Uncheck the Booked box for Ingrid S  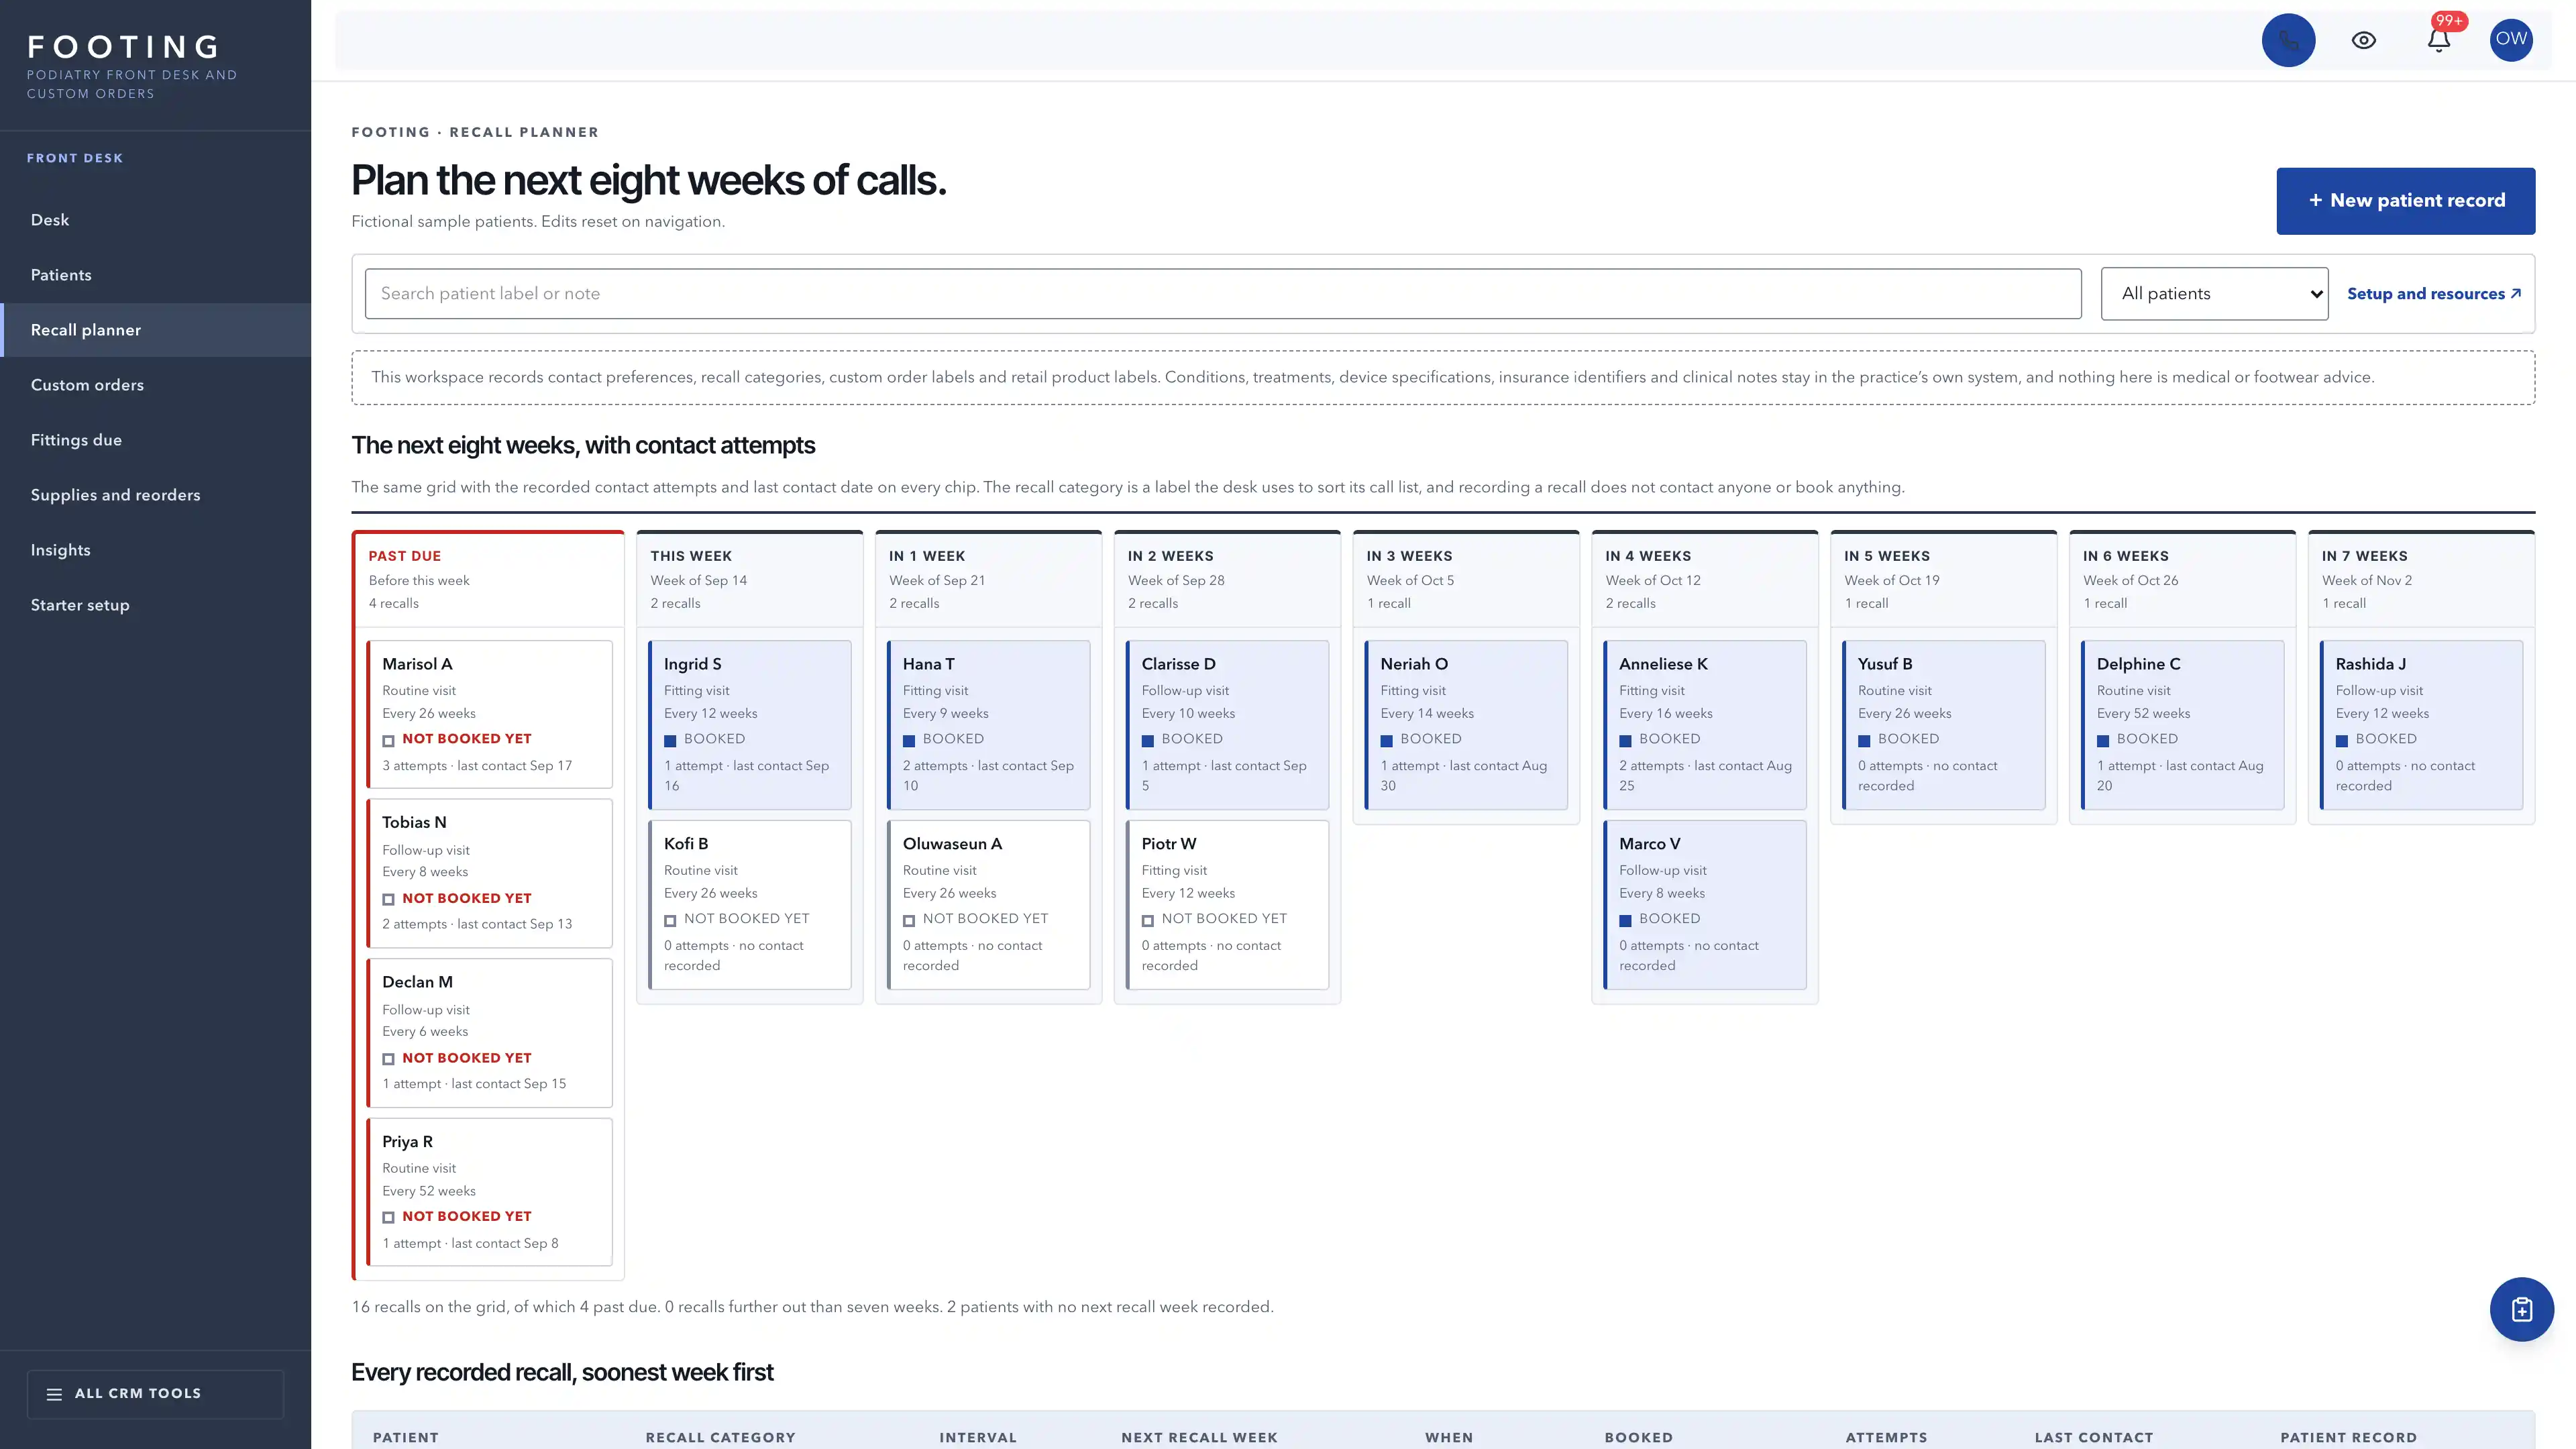tap(670, 740)
